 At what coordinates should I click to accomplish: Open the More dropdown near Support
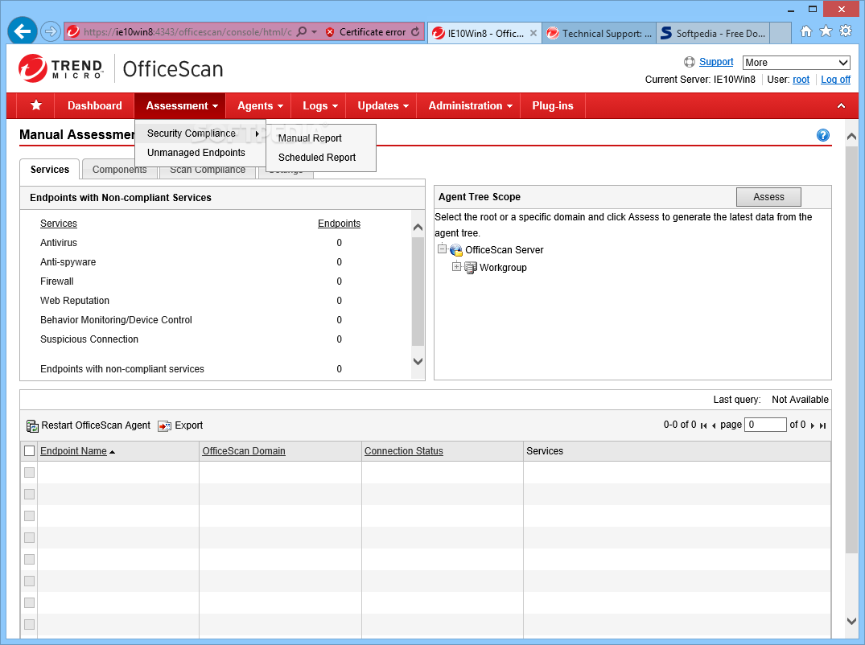[796, 62]
